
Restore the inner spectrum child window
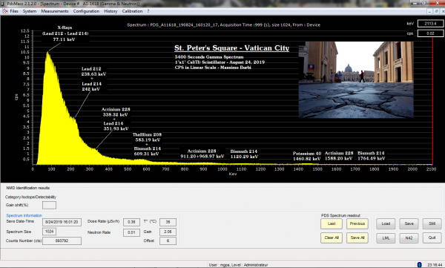(436, 11)
